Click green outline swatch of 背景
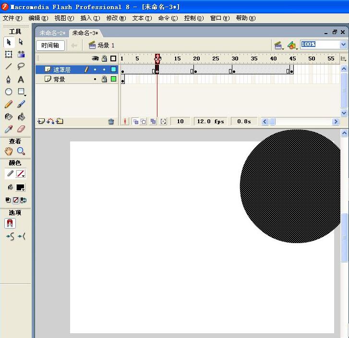Screen dimensions: 349x338 (113, 79)
